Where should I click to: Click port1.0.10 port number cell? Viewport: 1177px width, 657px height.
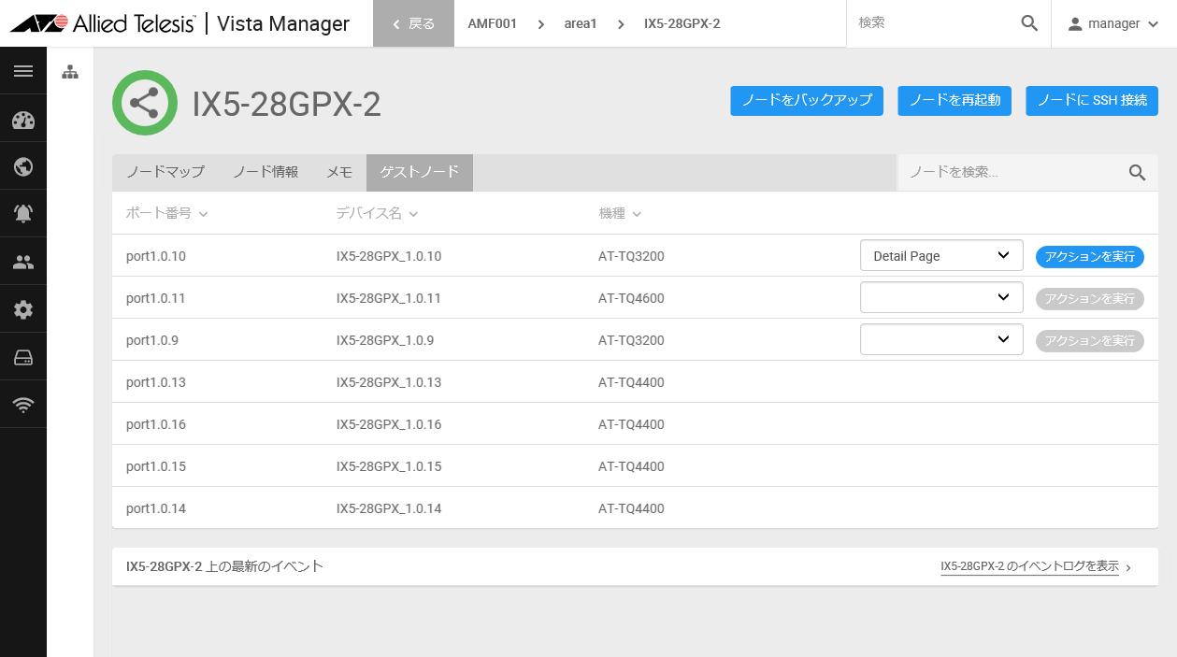point(156,256)
